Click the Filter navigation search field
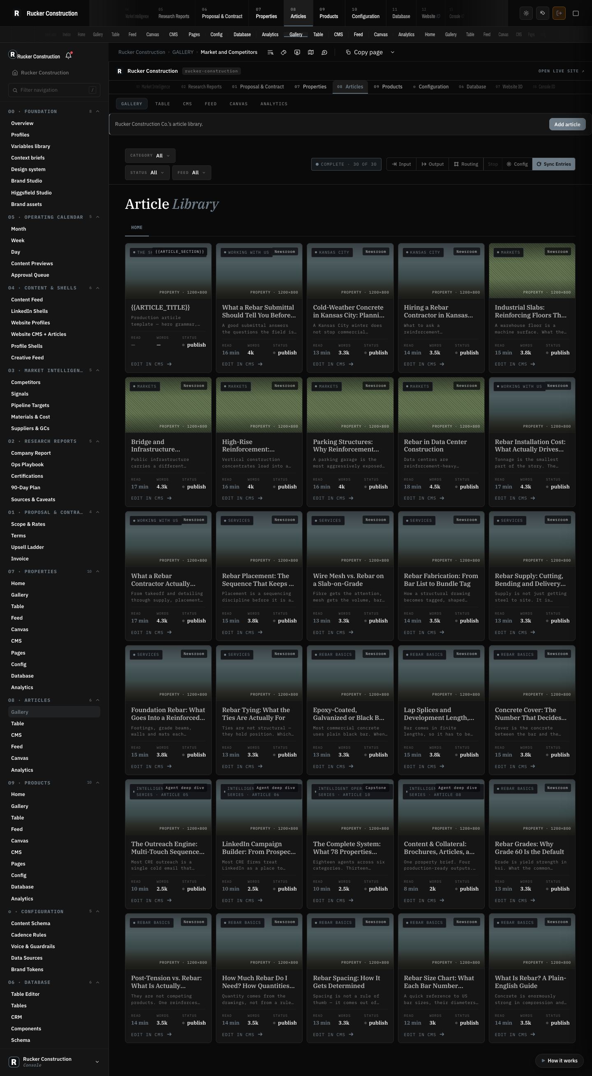The height and width of the screenshot is (1076, 592). [54, 90]
